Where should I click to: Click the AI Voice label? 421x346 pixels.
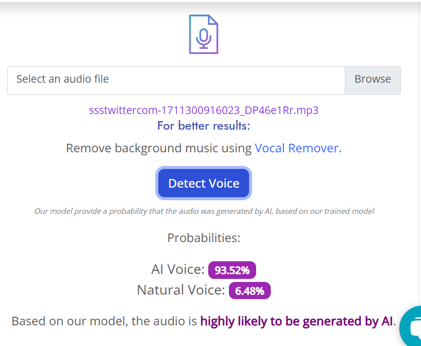[178, 269]
